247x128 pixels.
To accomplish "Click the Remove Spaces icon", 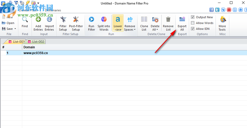I will [x=130, y=20].
